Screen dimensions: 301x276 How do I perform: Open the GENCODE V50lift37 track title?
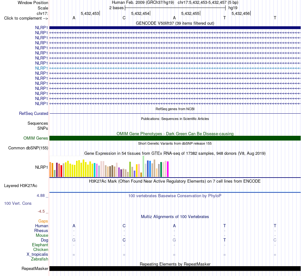click(x=175, y=23)
